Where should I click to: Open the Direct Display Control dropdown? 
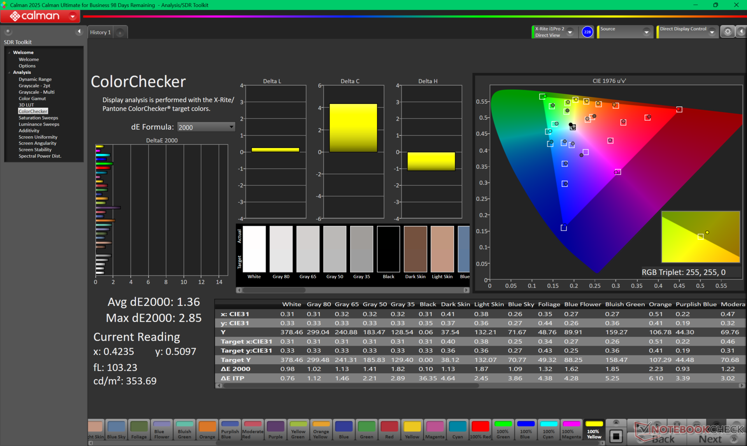click(x=712, y=32)
